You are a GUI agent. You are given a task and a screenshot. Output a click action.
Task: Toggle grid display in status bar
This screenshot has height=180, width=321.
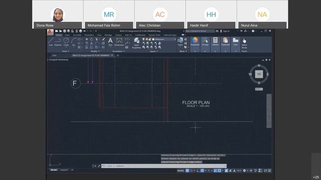187,170
